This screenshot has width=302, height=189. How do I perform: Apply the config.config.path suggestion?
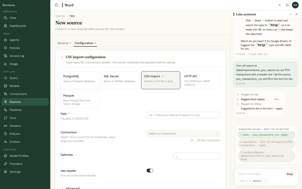tap(266, 156)
